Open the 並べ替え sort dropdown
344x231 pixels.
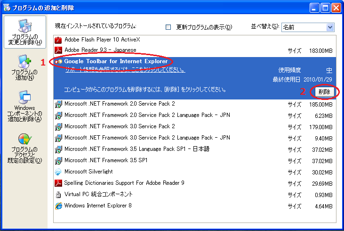[x=330, y=27]
